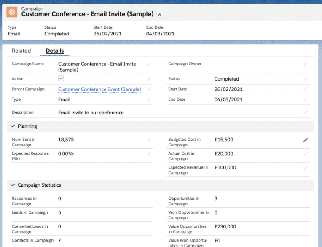Edit Start Date pencil icon
Screen dimensions: 322x247
point(306,89)
